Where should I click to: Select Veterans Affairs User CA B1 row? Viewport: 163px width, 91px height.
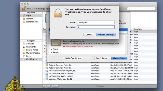(99, 79)
